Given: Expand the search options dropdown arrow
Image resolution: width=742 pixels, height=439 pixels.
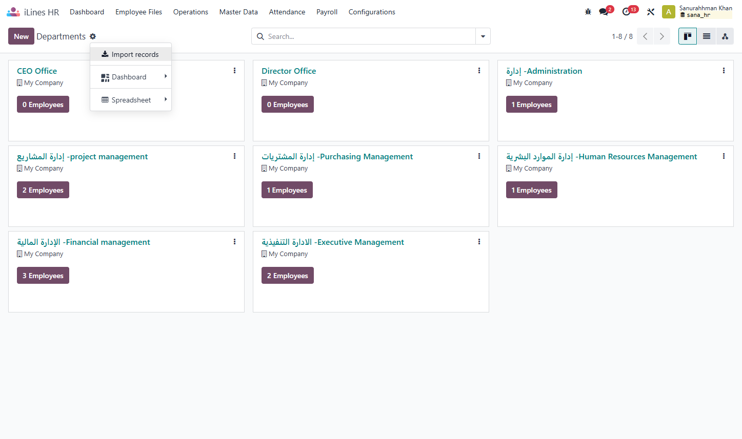Looking at the screenshot, I should pos(483,36).
